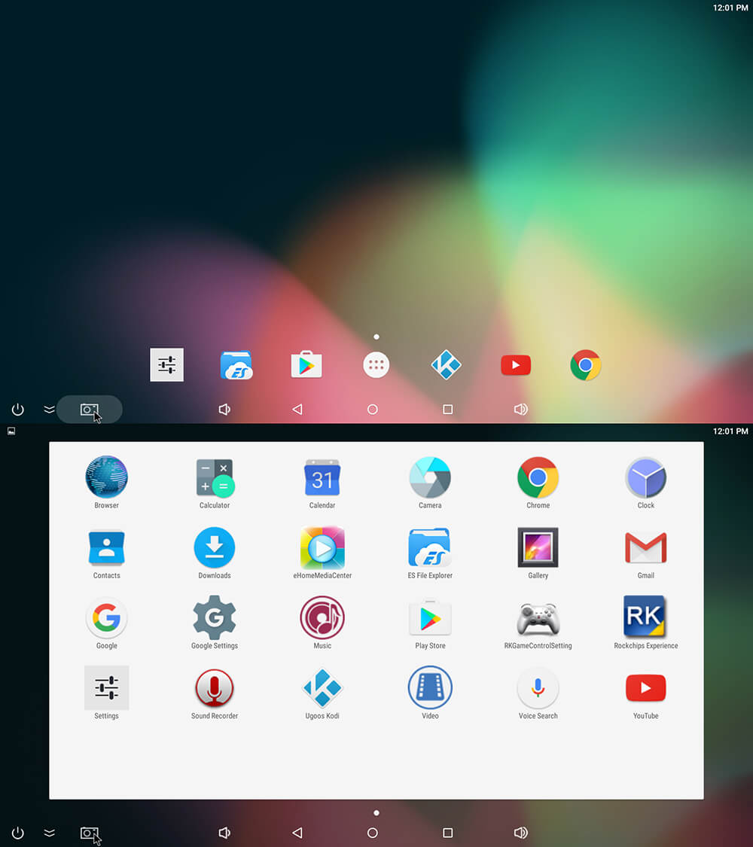
Task: Tap the page indicator below app drawer
Action: tap(376, 812)
